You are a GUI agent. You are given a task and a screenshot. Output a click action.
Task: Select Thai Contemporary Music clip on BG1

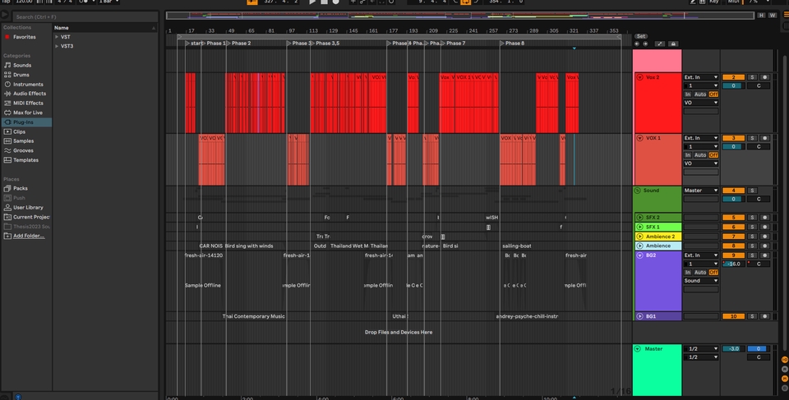tap(254, 316)
